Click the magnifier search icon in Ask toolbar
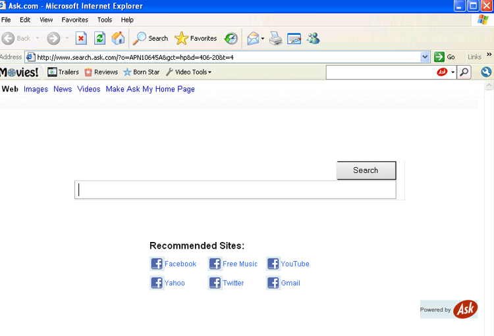 pos(464,72)
